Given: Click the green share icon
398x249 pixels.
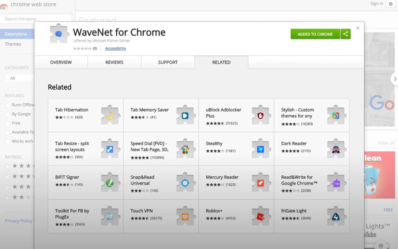Looking at the screenshot, I should (x=346, y=34).
